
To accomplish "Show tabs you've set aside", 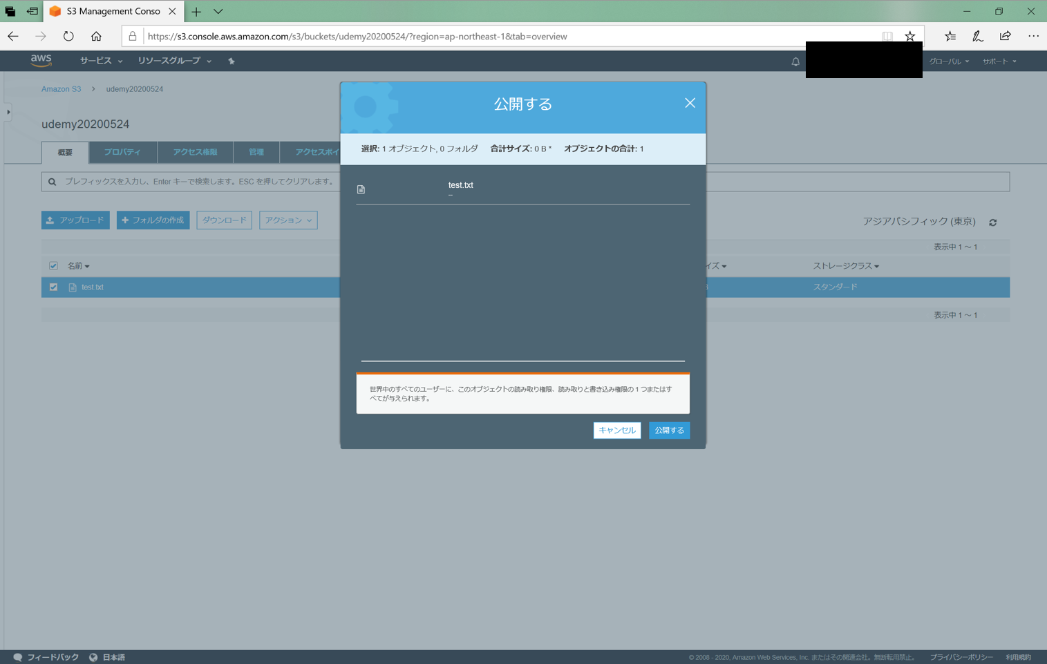I will tap(10, 11).
